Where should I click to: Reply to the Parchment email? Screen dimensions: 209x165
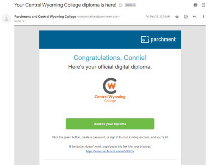(x=195, y=17)
